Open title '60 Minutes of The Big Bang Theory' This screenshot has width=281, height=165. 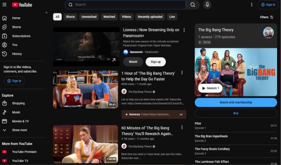[x=147, y=131]
